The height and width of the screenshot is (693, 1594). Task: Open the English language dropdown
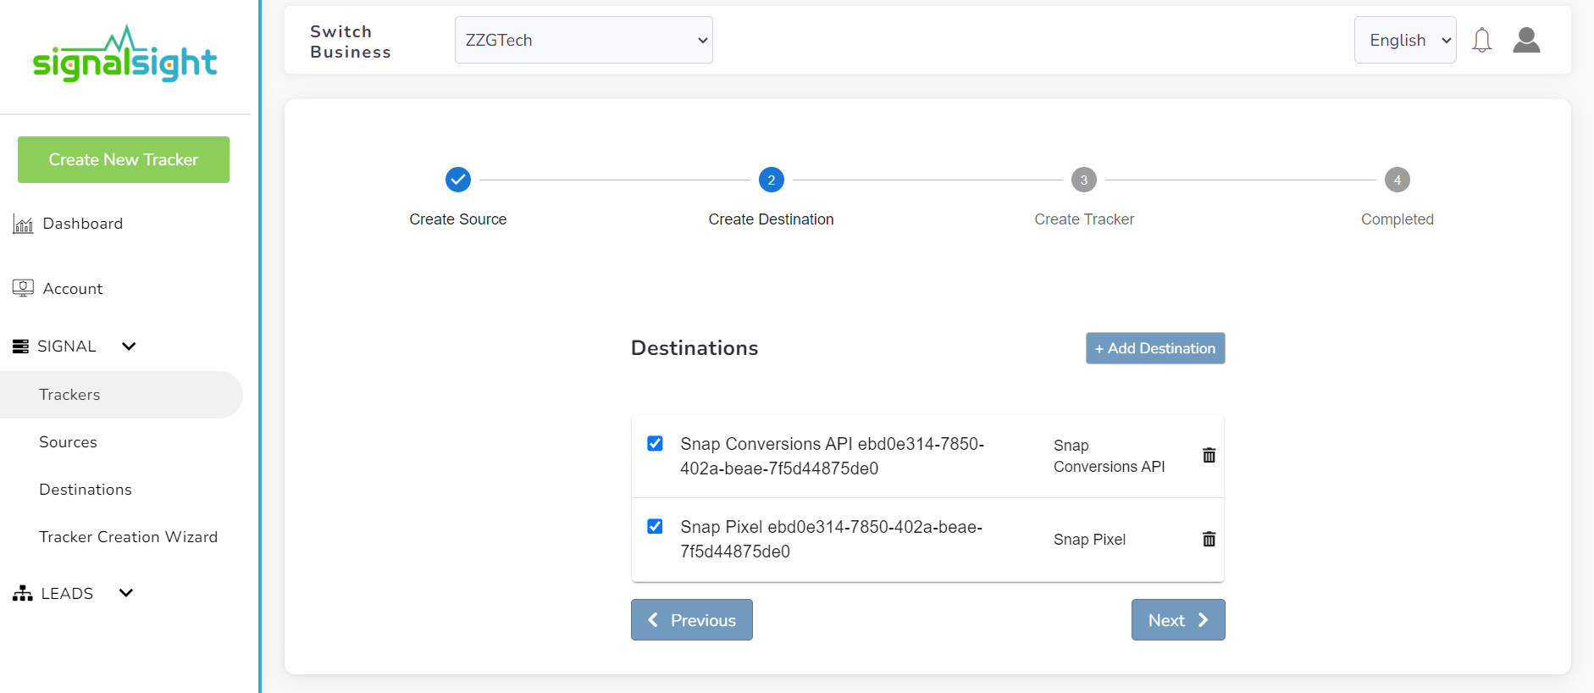1405,40
